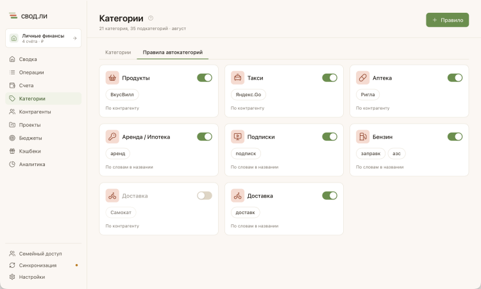Click the ВкусВилл chip
481x289 pixels.
point(122,95)
